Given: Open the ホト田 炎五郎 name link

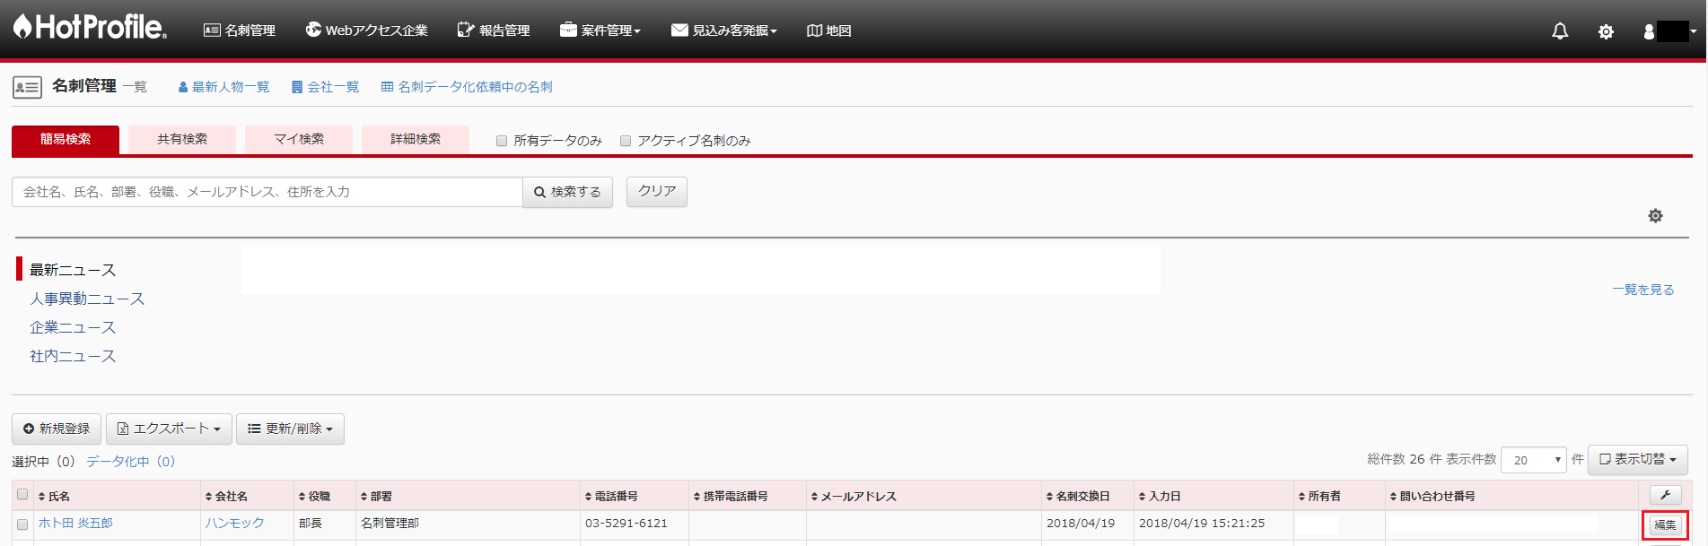Looking at the screenshot, I should click(x=75, y=523).
